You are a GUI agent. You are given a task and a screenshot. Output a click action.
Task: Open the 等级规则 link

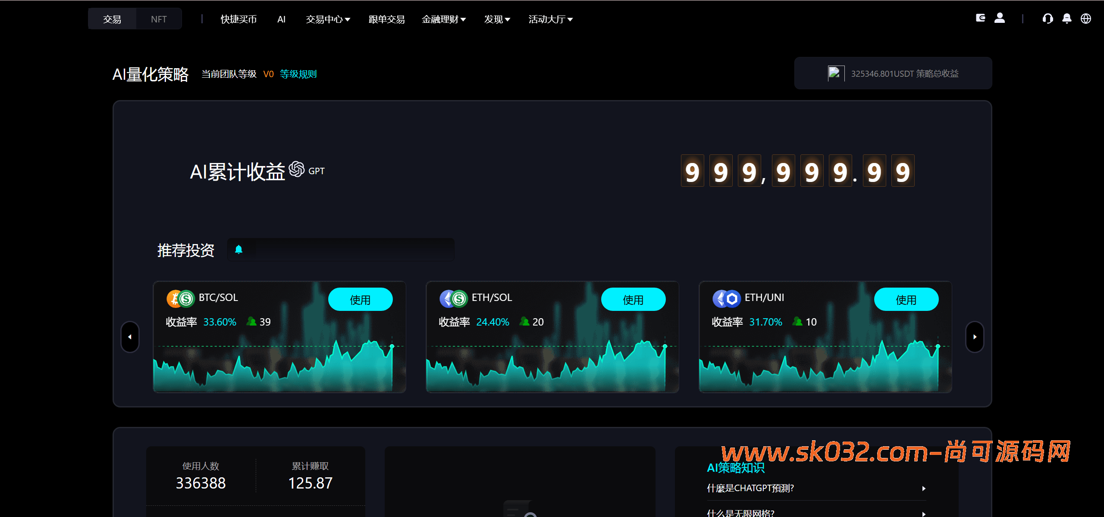pyautogui.click(x=298, y=73)
